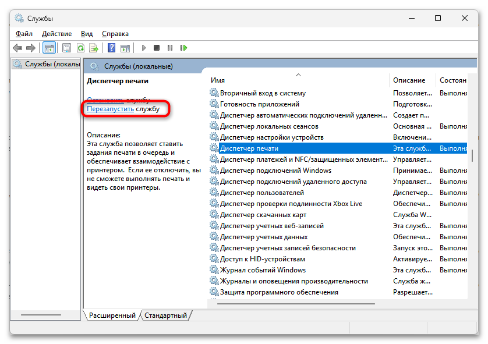Image resolution: width=488 pixels, height=344 pixels.
Task: Click the Back arrow in the toolbar
Action: coord(17,48)
